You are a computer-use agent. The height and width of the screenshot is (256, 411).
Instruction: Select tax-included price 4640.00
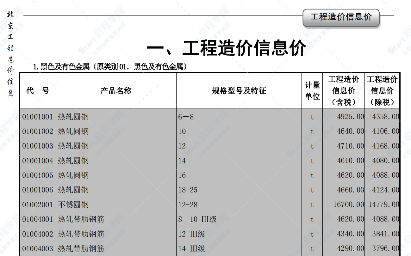point(351,131)
